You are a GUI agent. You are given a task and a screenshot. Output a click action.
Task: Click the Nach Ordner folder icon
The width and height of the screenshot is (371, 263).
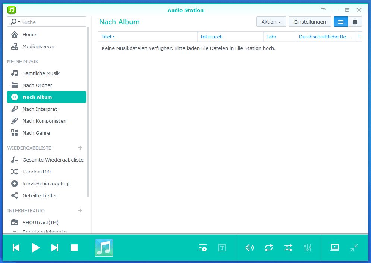15,85
